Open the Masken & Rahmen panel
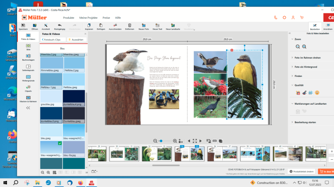This screenshot has width=334, height=187. point(28,99)
